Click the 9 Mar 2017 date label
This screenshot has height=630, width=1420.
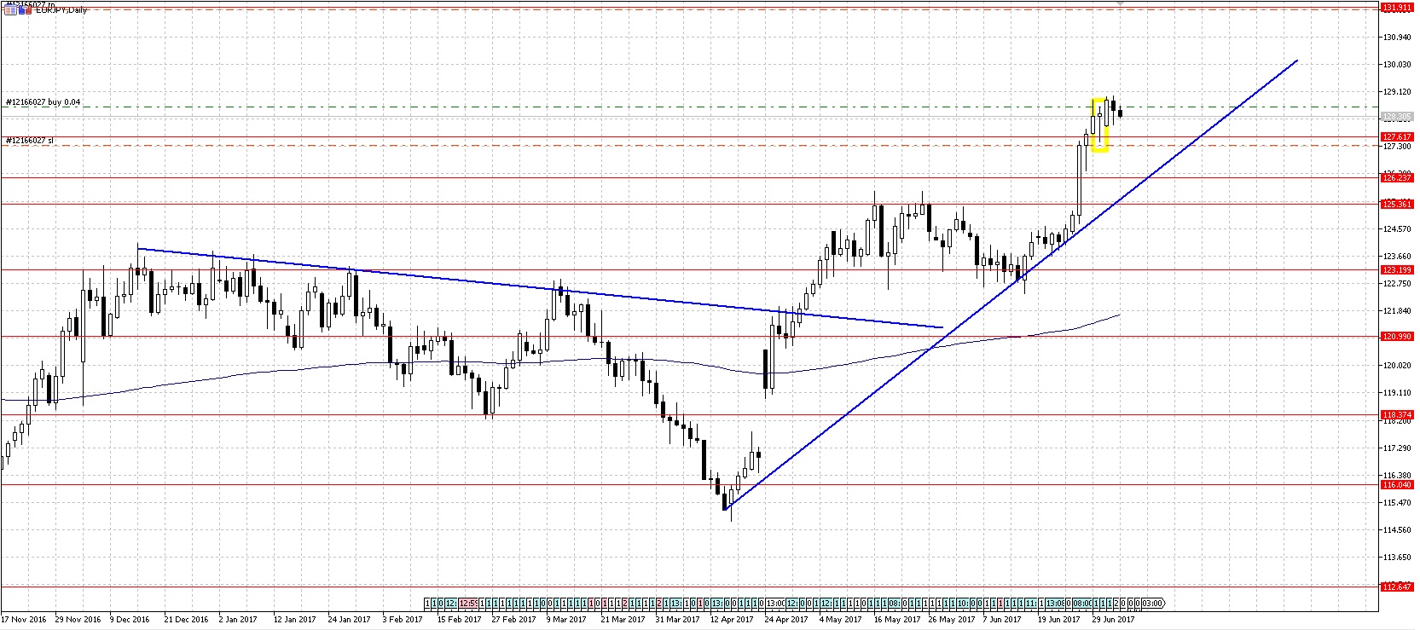point(567,620)
